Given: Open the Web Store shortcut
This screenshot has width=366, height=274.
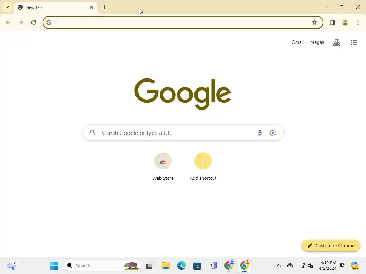Looking at the screenshot, I should 163,166.
